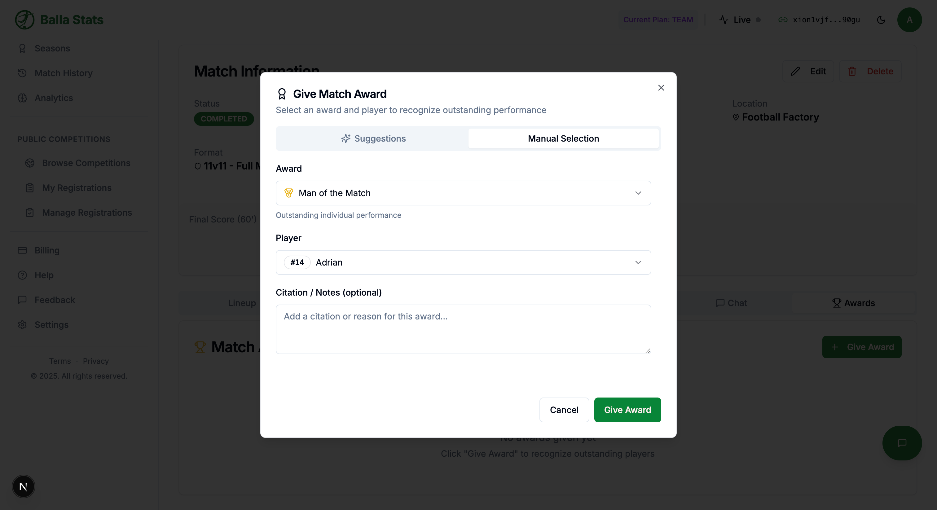Image resolution: width=937 pixels, height=510 pixels.
Task: Click the Privacy link
Action: point(96,361)
